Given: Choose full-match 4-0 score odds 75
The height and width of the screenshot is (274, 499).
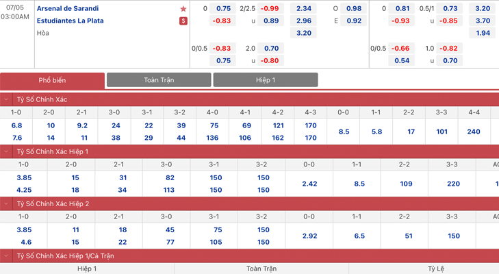Looking at the screenshot, I should coord(214,125).
